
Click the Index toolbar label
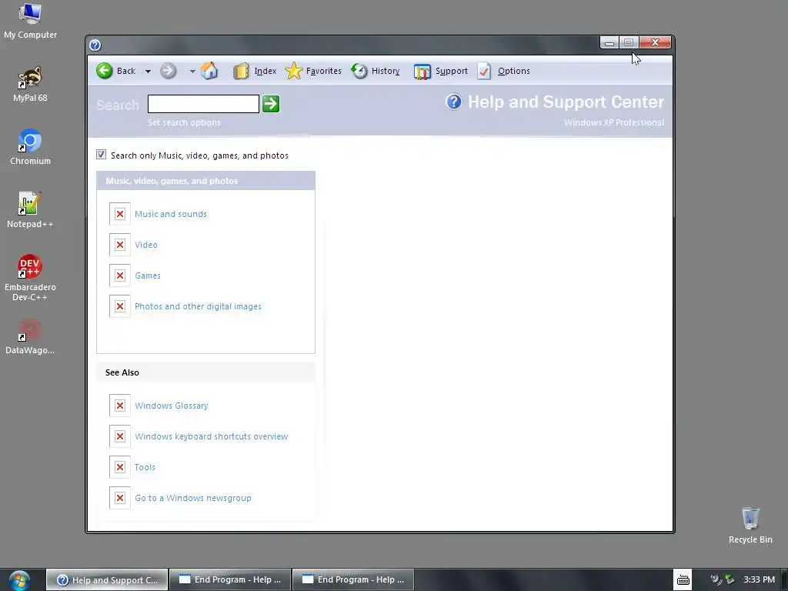pos(265,71)
